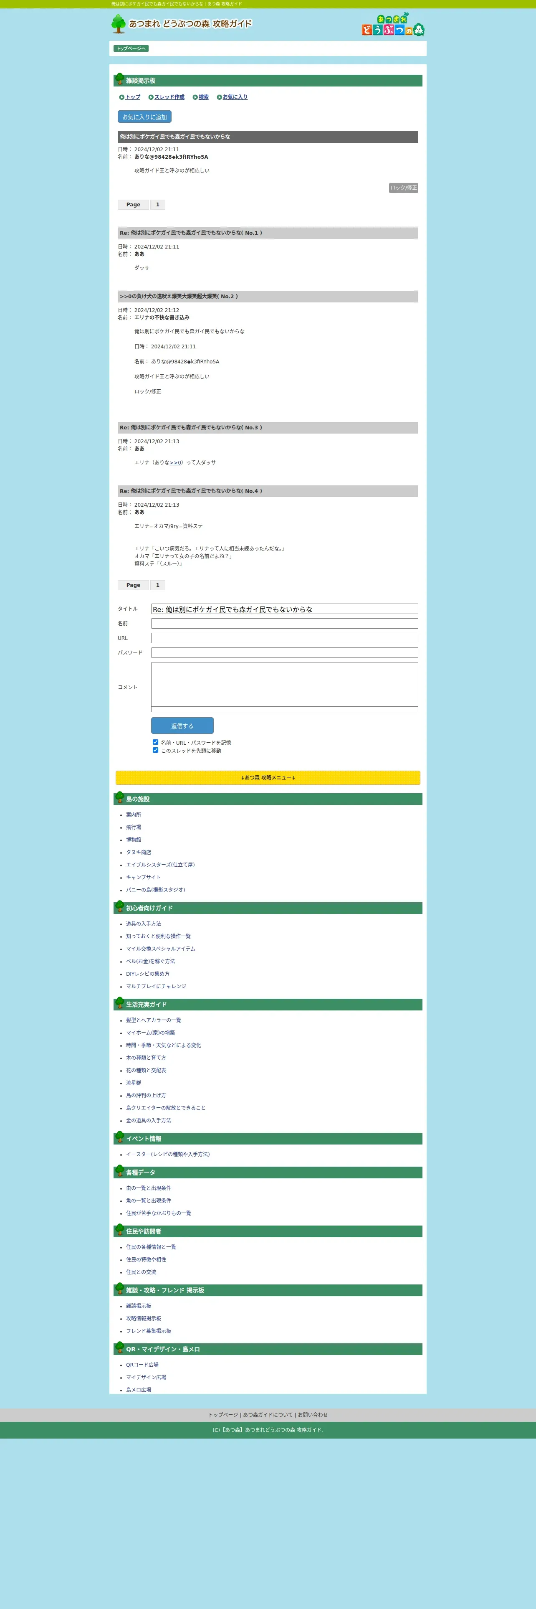This screenshot has width=536, height=1609.
Task: Open the パニーの島(撮影スタジオ) link
Action: tap(155, 889)
